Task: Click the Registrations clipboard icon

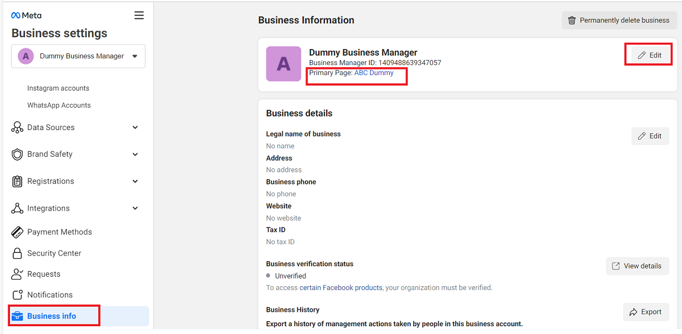Action: [17, 181]
